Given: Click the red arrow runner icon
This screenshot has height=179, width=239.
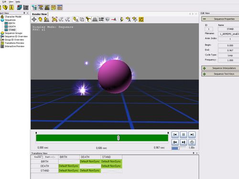Looking at the screenshot, I should 114,20.
